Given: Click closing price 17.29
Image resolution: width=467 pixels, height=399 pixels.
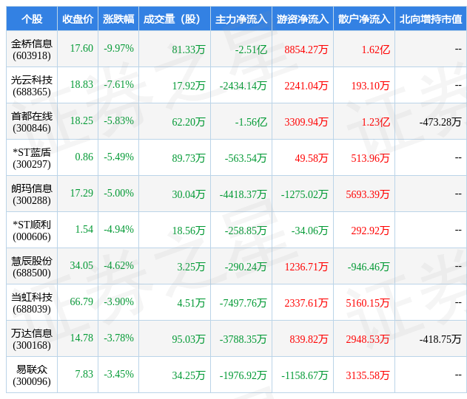Looking at the screenshot, I should [x=81, y=193].
